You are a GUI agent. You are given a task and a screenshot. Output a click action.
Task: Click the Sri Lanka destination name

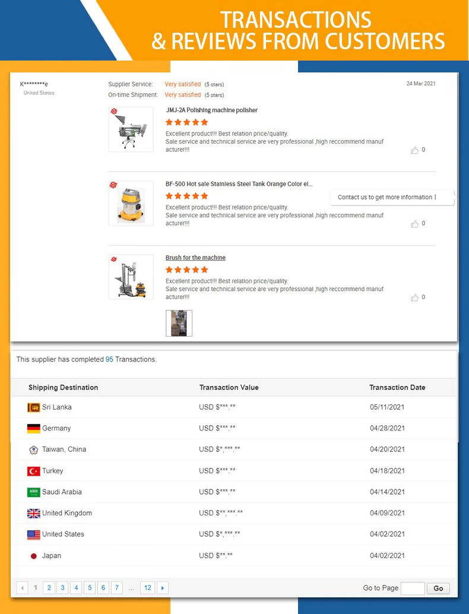click(x=57, y=407)
